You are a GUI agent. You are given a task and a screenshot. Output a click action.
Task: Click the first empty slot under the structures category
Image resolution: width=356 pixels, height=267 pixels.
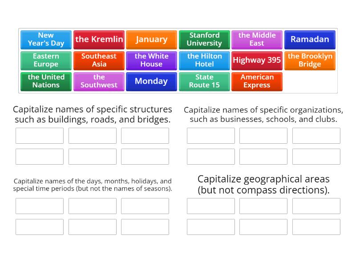[39, 136]
